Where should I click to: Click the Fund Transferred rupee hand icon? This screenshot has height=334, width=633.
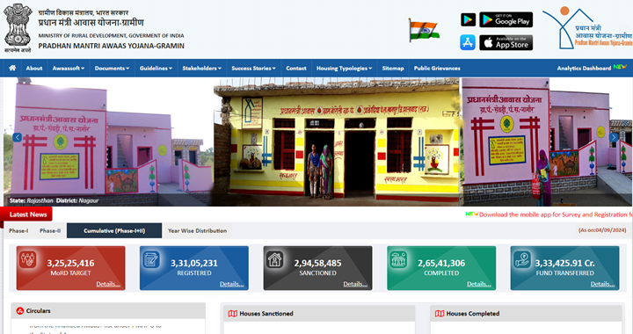522,259
